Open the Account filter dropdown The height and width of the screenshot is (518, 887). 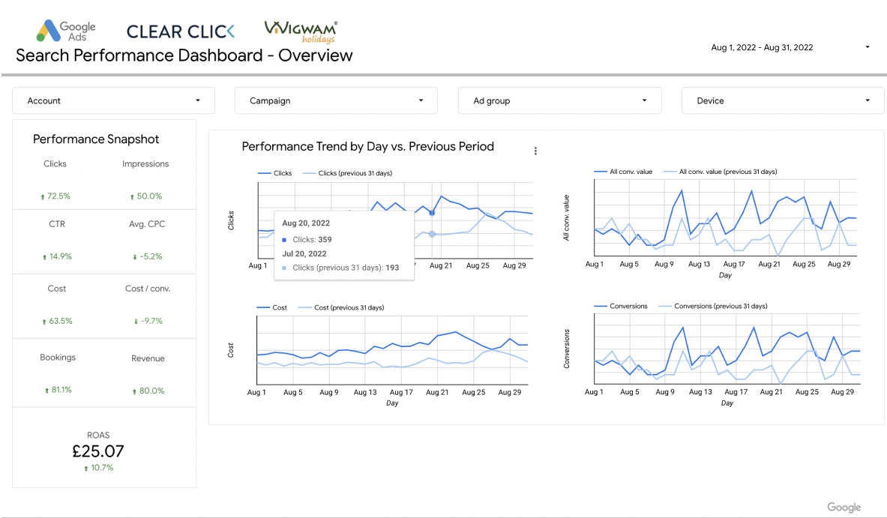pyautogui.click(x=114, y=100)
